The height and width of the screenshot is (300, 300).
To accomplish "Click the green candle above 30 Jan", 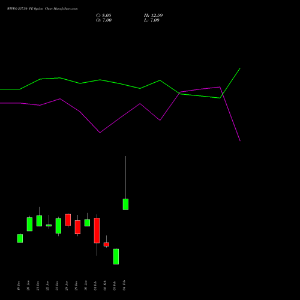I will [87, 223].
